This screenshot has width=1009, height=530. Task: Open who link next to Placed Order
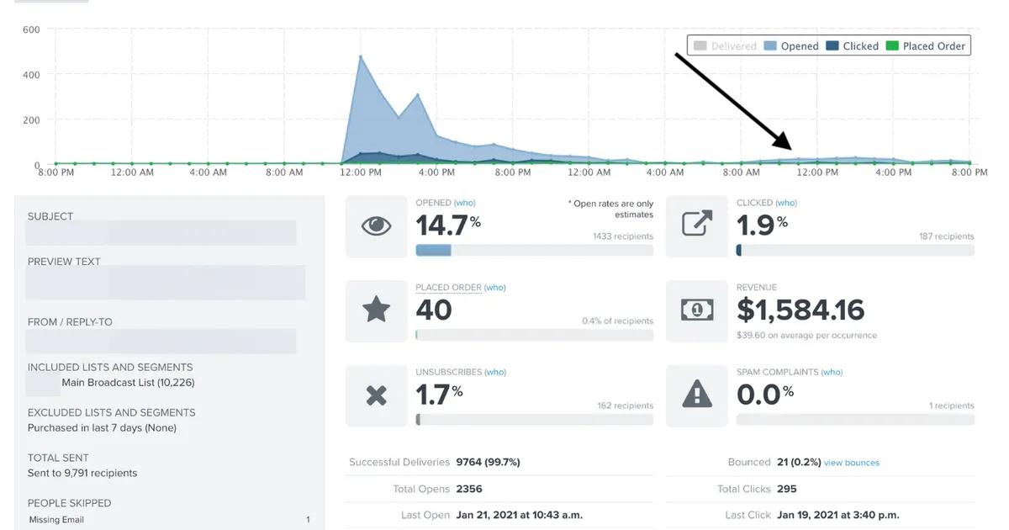(x=495, y=288)
